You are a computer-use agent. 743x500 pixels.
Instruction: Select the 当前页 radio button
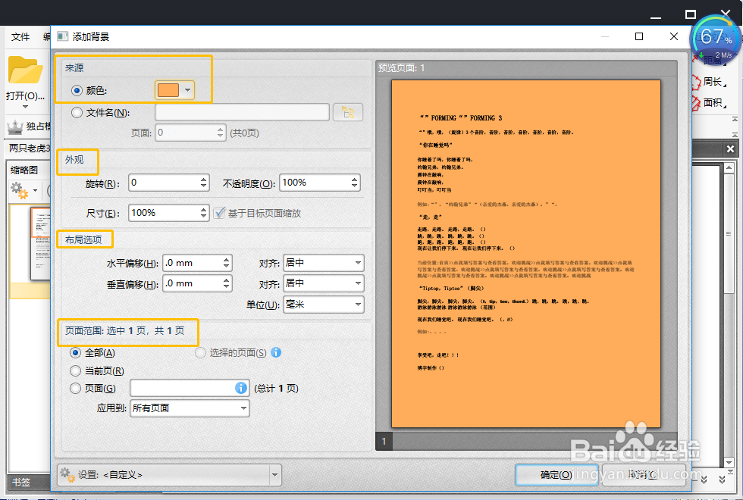click(75, 370)
